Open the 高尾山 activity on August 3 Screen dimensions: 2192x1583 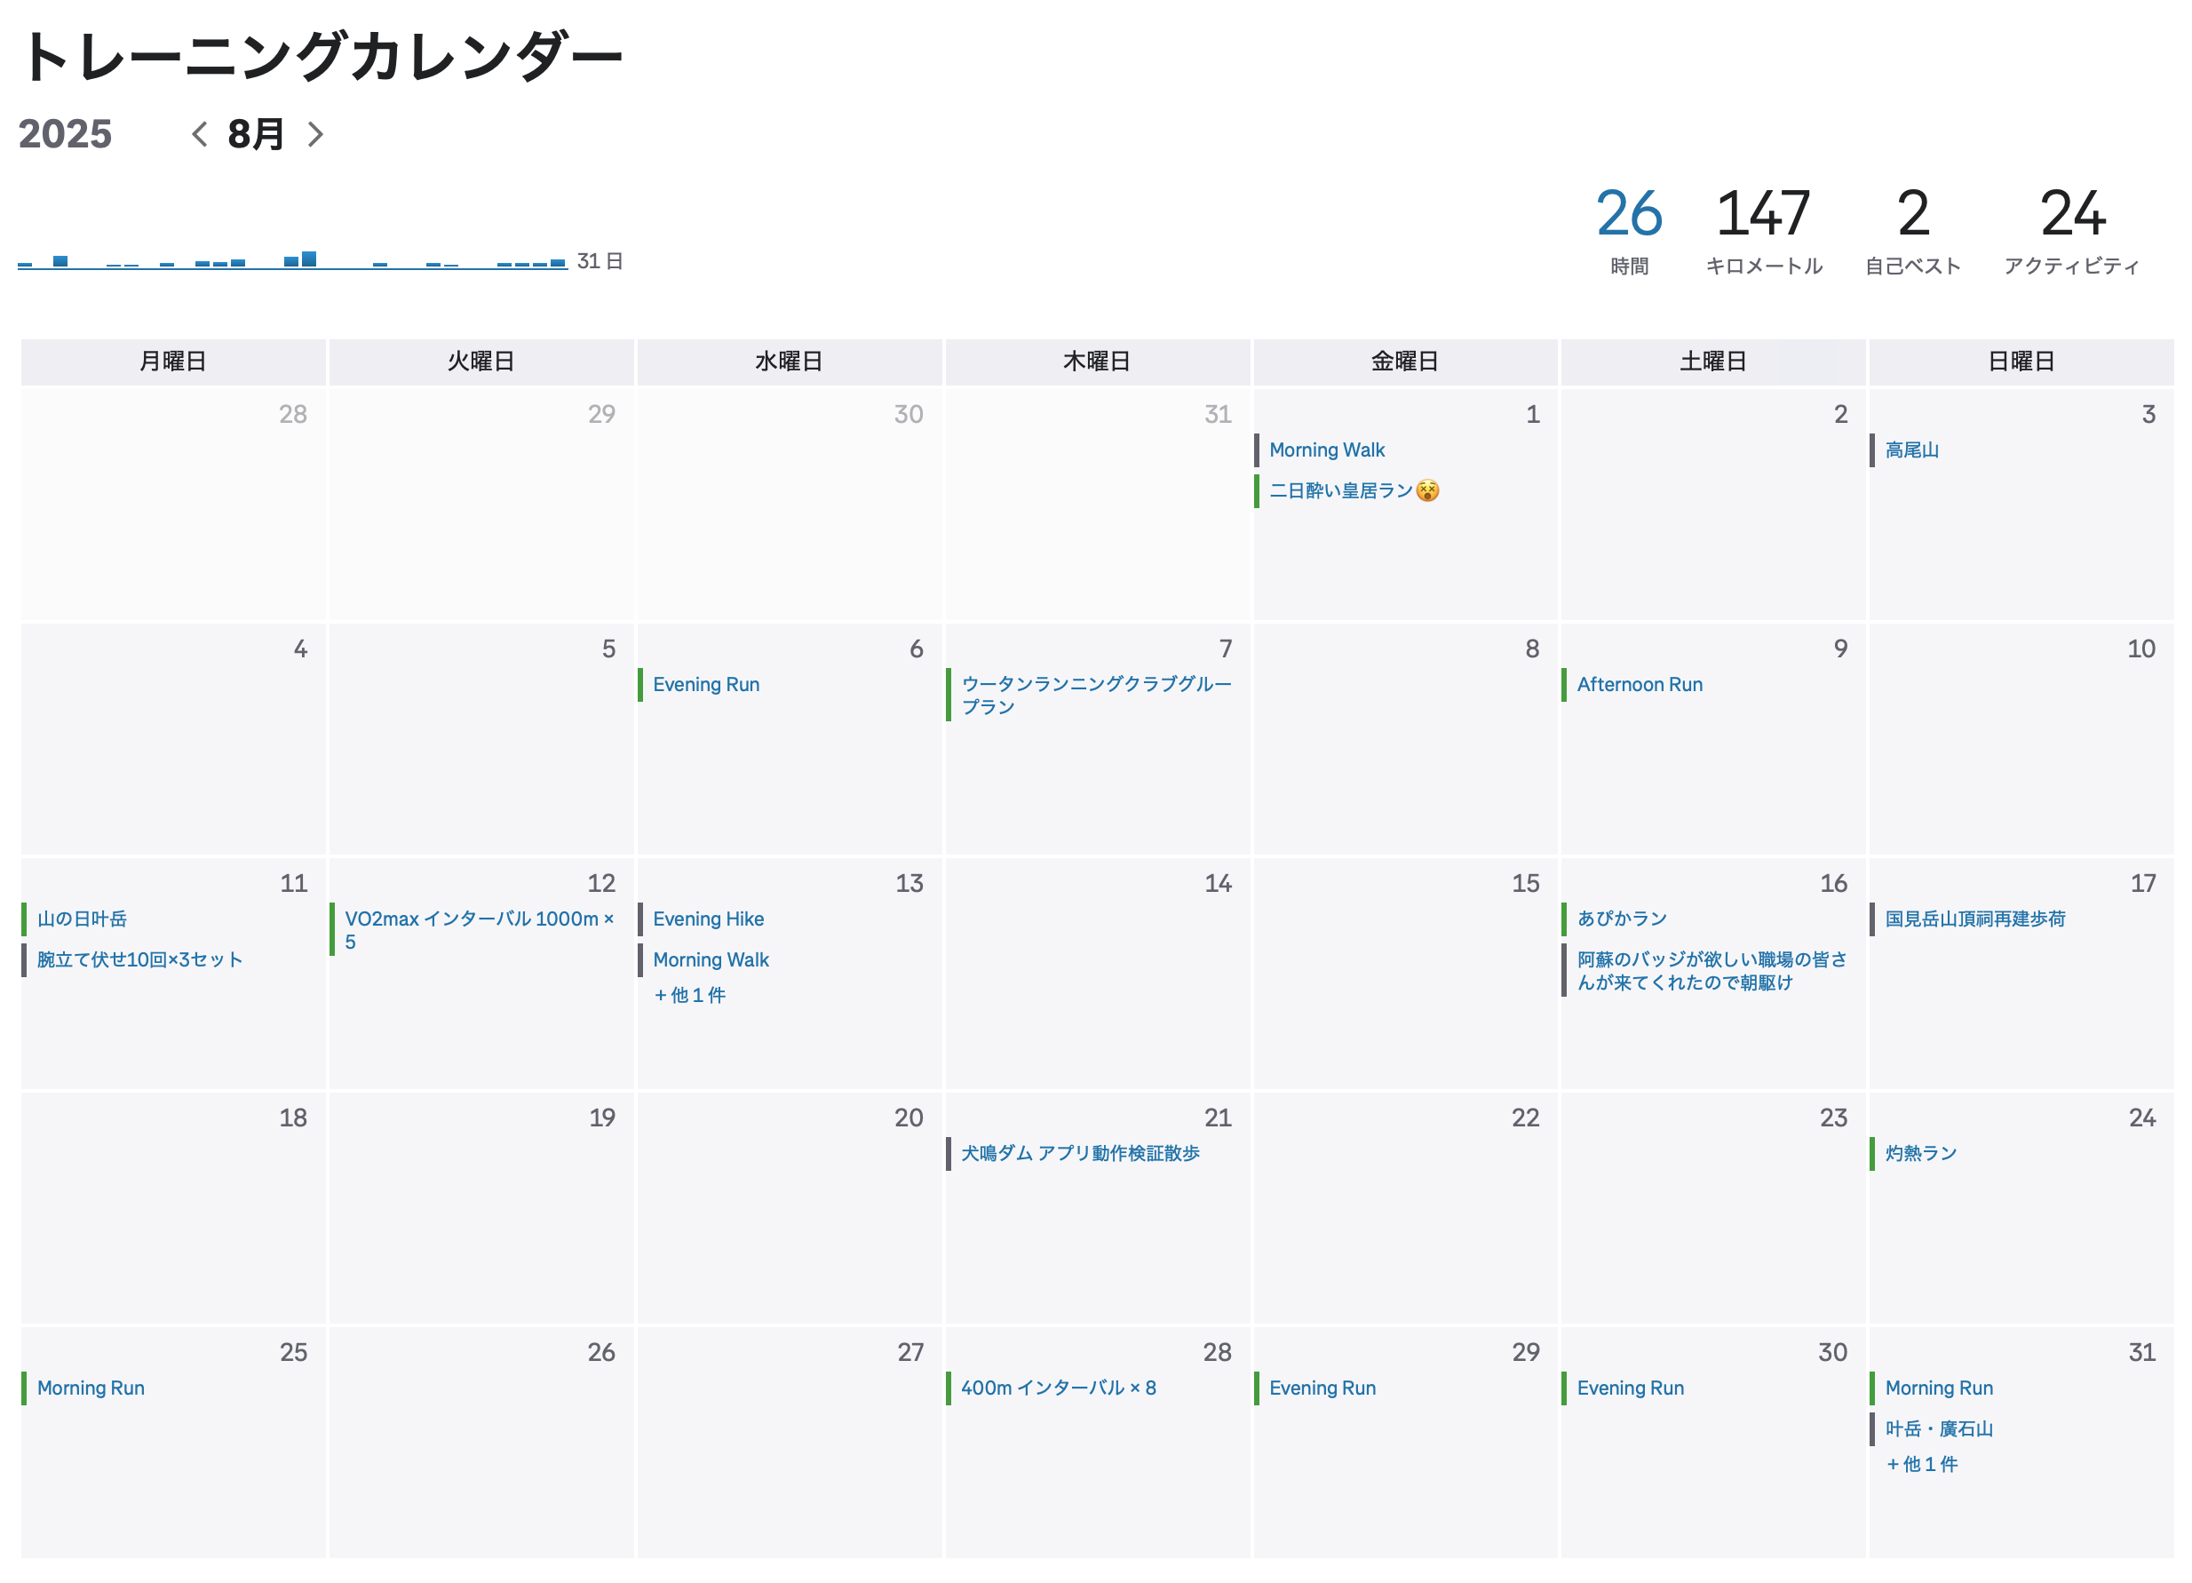pyautogui.click(x=1910, y=449)
